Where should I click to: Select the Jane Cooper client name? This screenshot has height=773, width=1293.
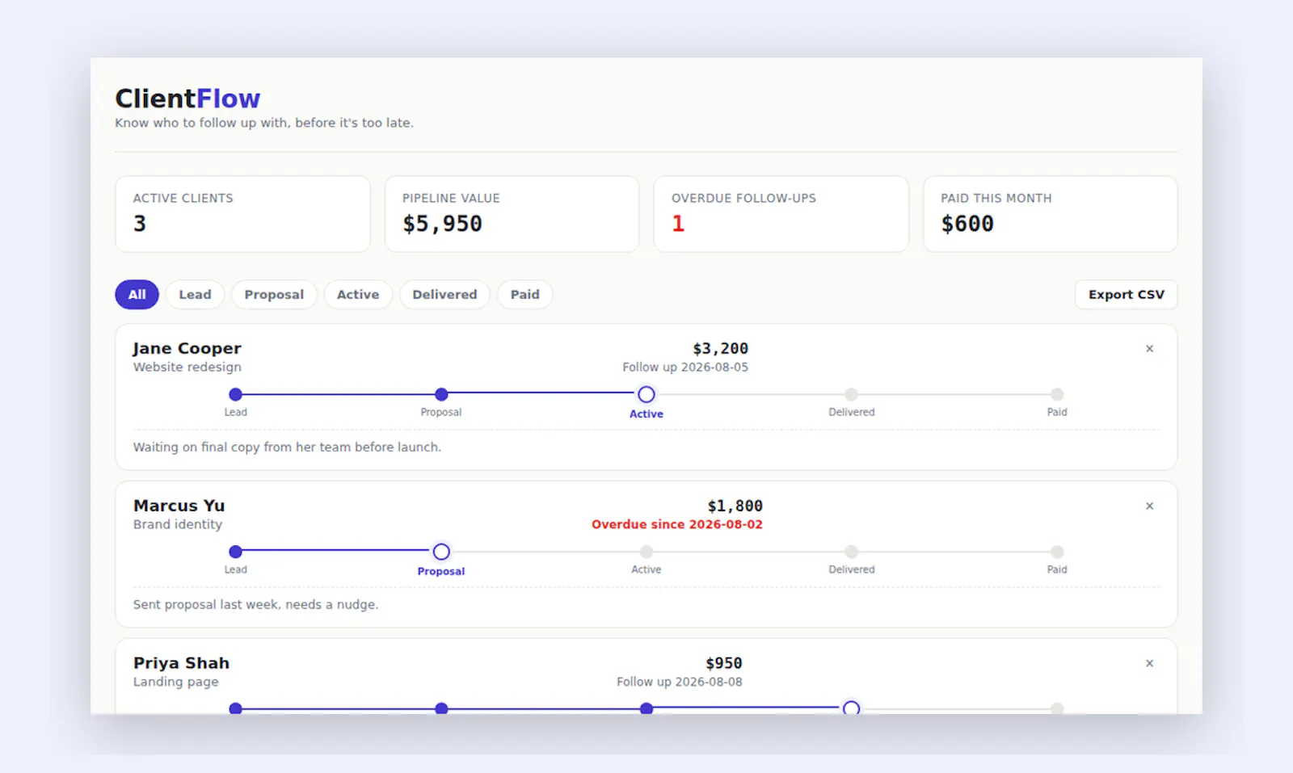coord(187,349)
